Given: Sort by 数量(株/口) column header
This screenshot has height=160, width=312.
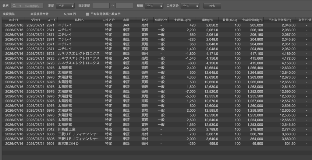Looking at the screenshot, I should 230,20.
